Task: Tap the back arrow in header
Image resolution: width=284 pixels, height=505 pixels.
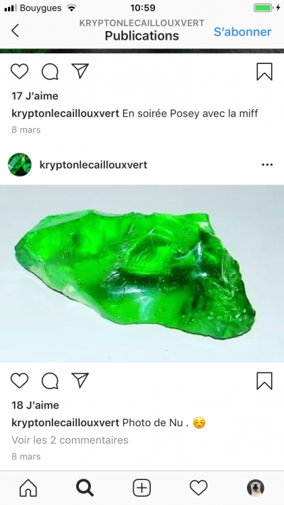Action: 15,30
